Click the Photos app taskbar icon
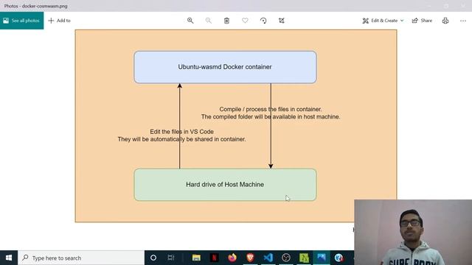The width and height of the screenshot is (472, 265). point(322,258)
